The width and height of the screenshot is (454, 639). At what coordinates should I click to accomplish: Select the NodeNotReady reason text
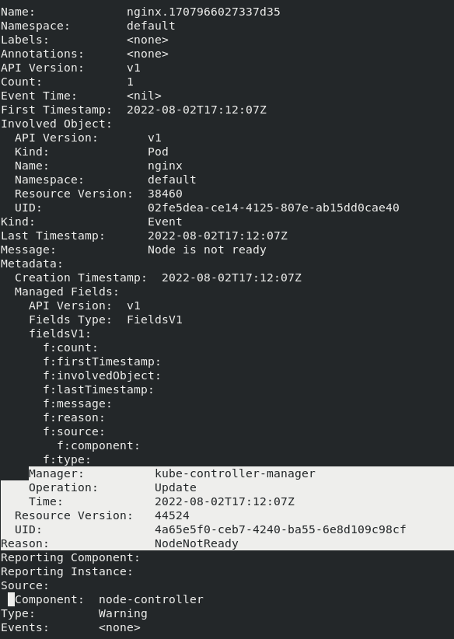[x=197, y=543]
